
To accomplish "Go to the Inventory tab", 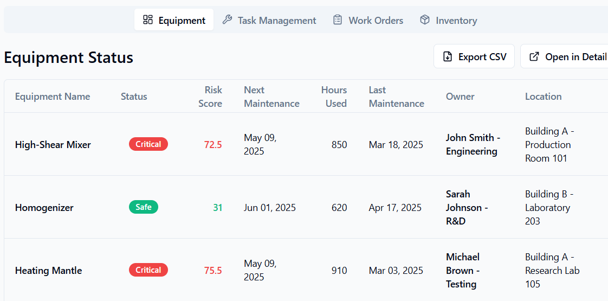I will [x=449, y=20].
